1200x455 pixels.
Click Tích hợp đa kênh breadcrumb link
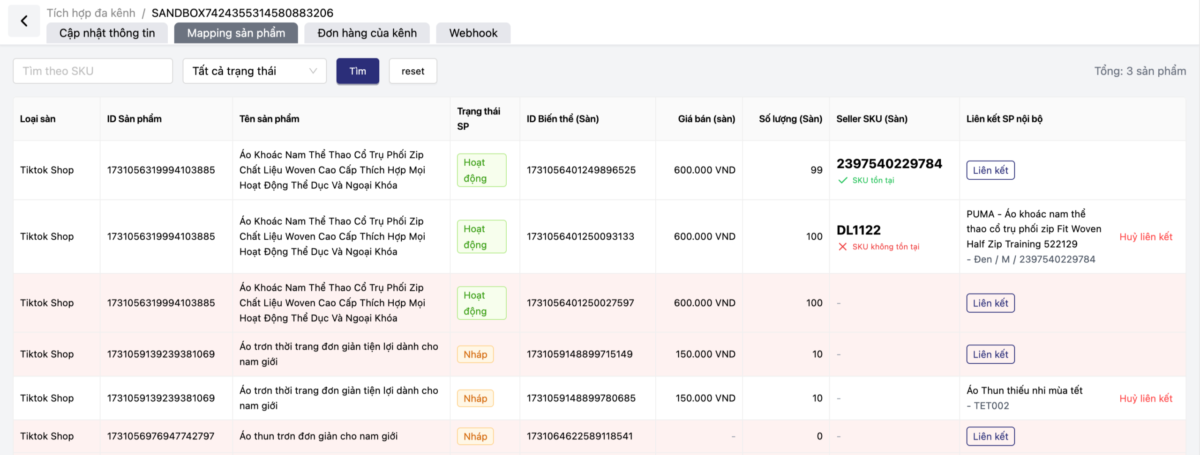coord(91,13)
